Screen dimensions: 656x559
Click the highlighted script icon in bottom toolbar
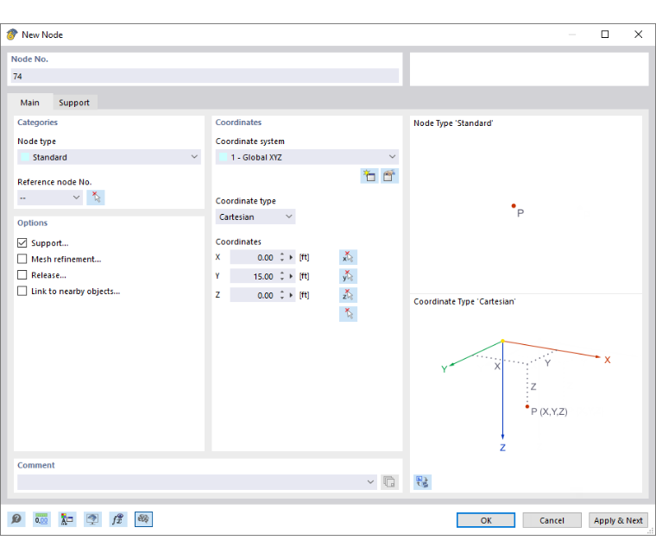[x=143, y=519]
